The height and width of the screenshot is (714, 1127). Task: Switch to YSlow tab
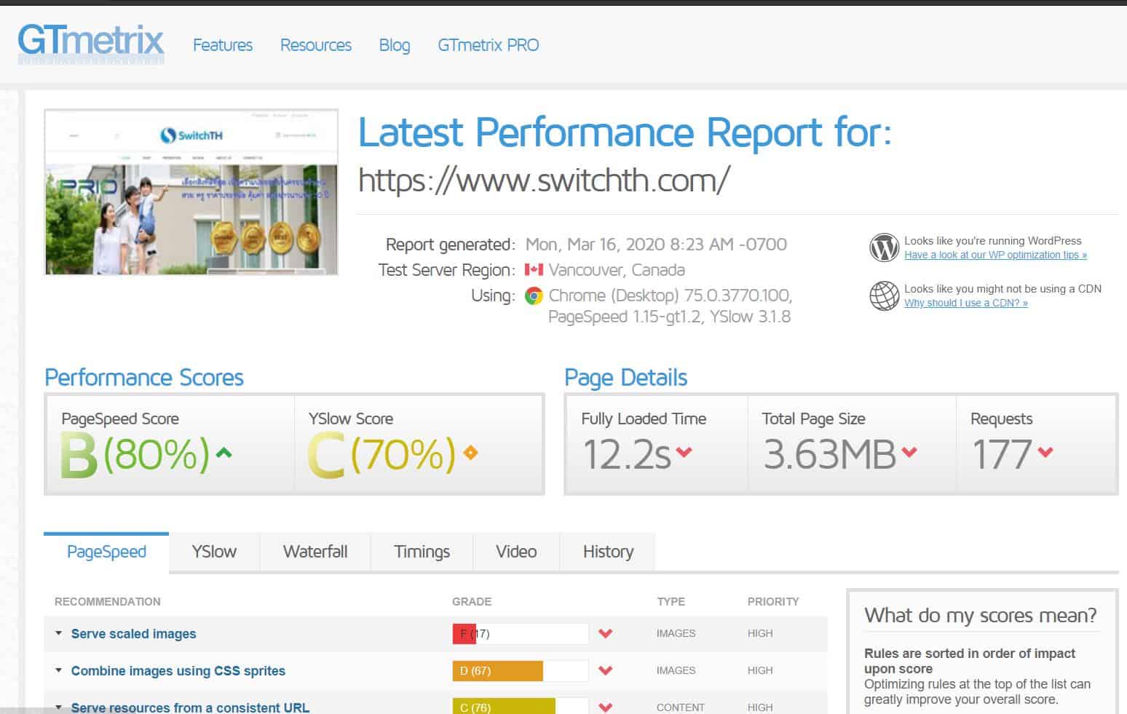(x=214, y=552)
